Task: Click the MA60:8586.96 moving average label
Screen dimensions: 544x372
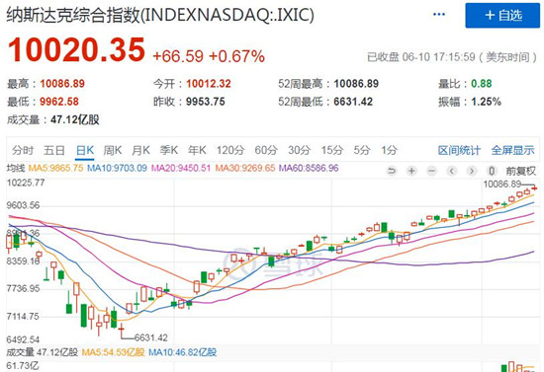Action: (x=309, y=169)
